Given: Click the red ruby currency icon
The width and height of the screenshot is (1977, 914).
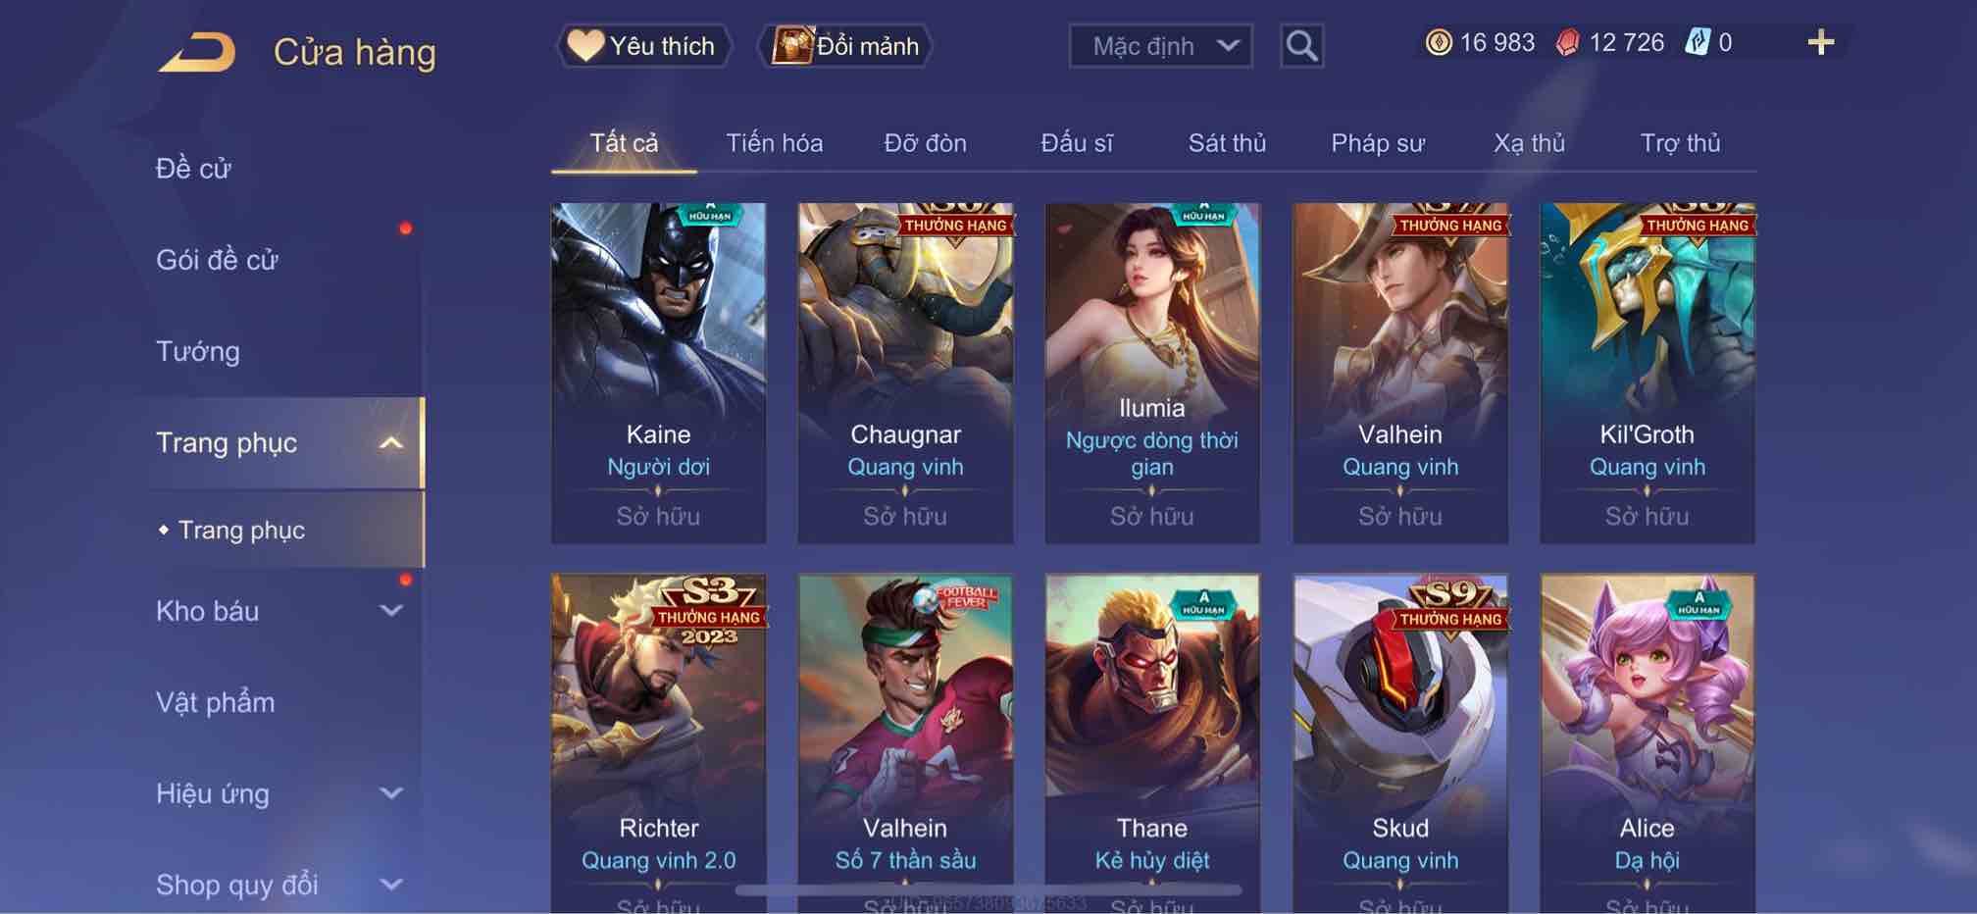Looking at the screenshot, I should pyautogui.click(x=1567, y=42).
